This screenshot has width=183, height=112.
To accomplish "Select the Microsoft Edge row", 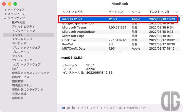I will coord(120,36).
